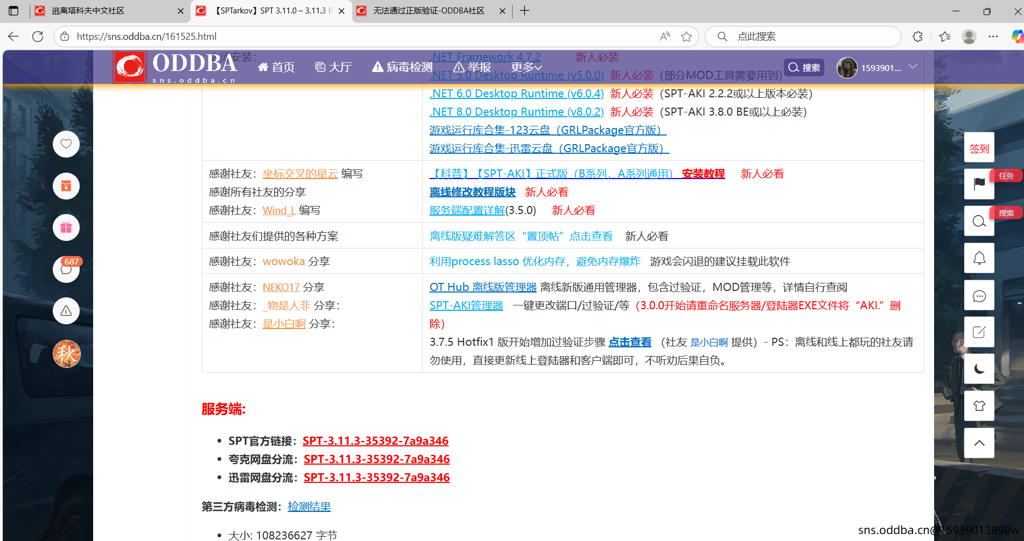
Task: Click the t-shirt skin theme icon
Action: click(979, 406)
